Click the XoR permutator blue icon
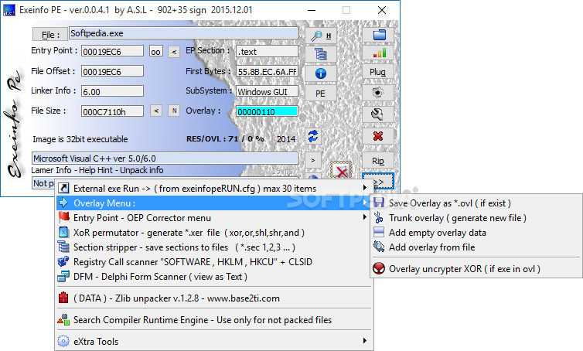Image resolution: width=583 pixels, height=351 pixels. pyautogui.click(x=63, y=233)
